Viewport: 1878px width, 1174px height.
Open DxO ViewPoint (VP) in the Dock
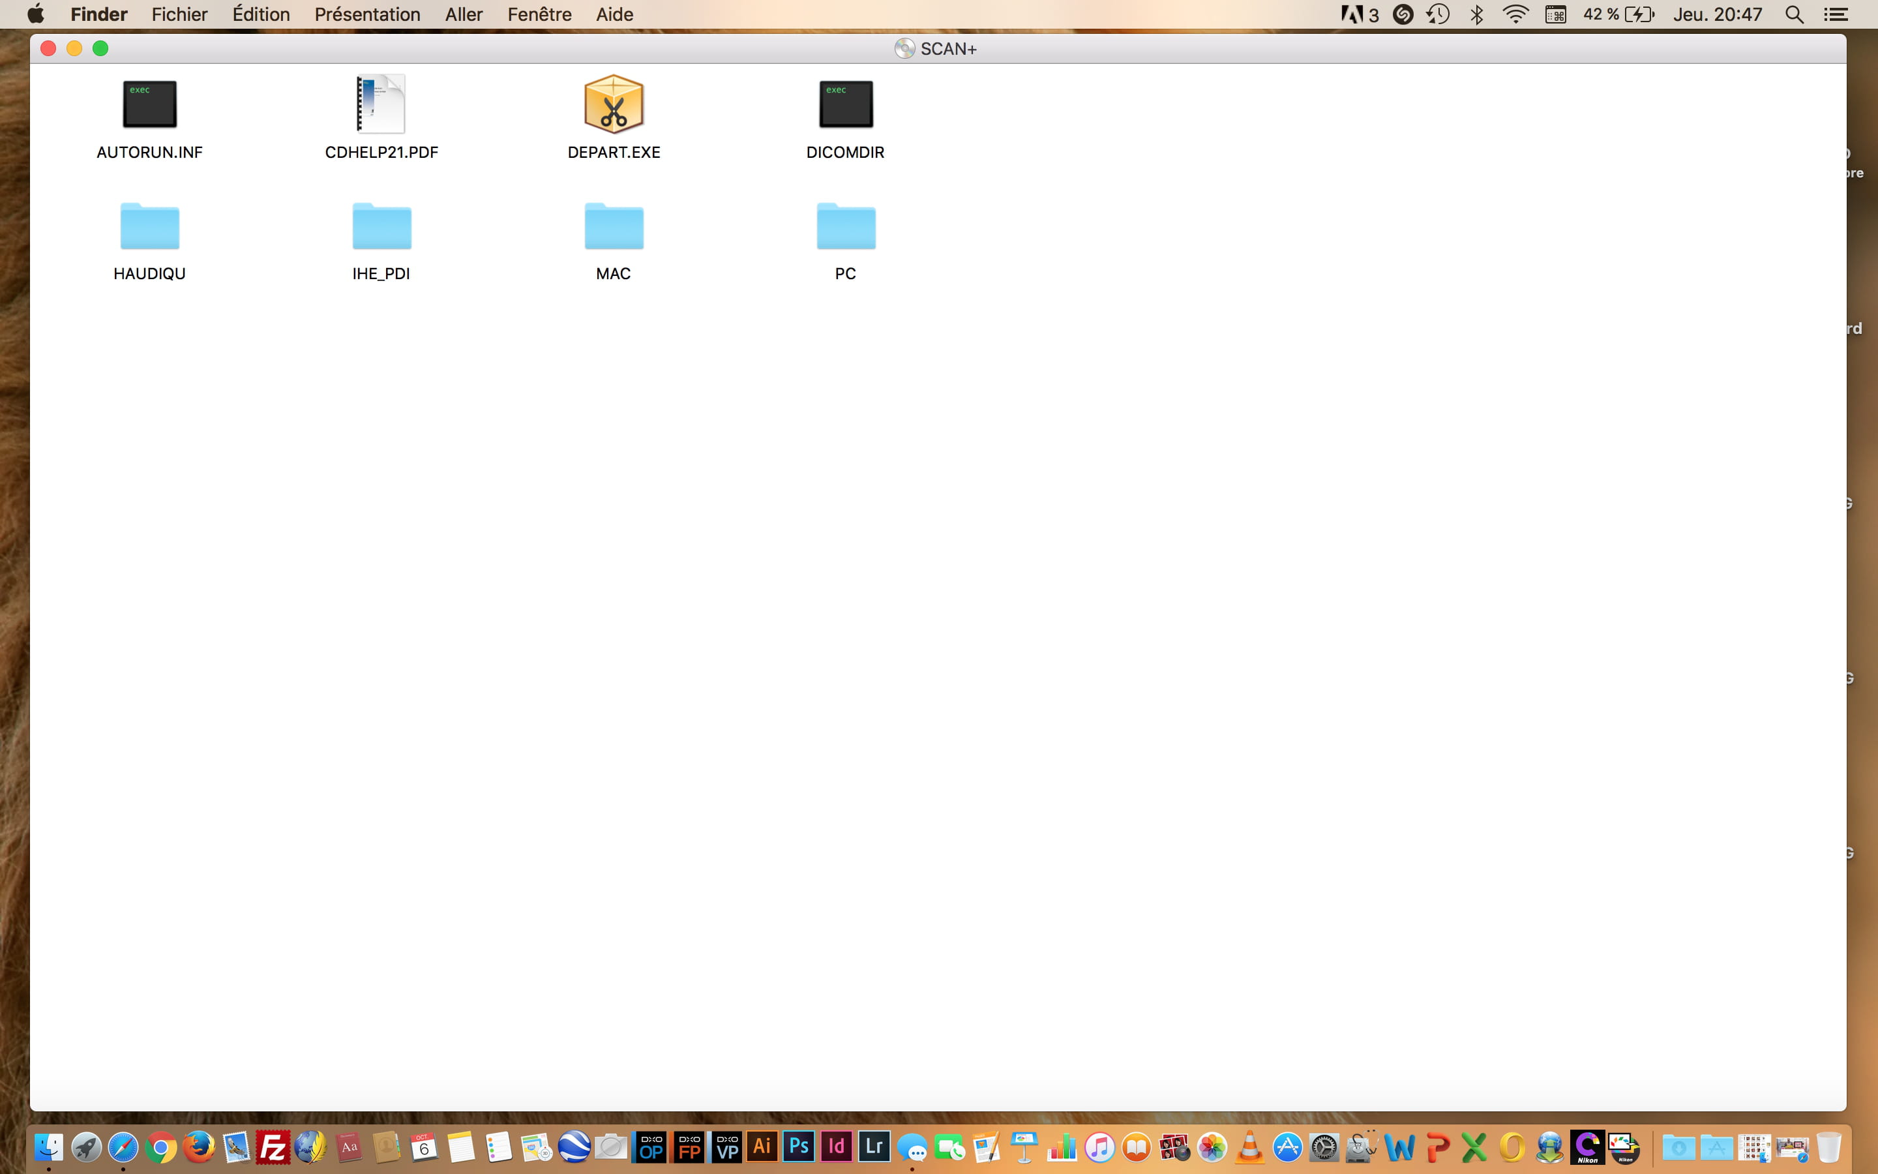pyautogui.click(x=726, y=1147)
